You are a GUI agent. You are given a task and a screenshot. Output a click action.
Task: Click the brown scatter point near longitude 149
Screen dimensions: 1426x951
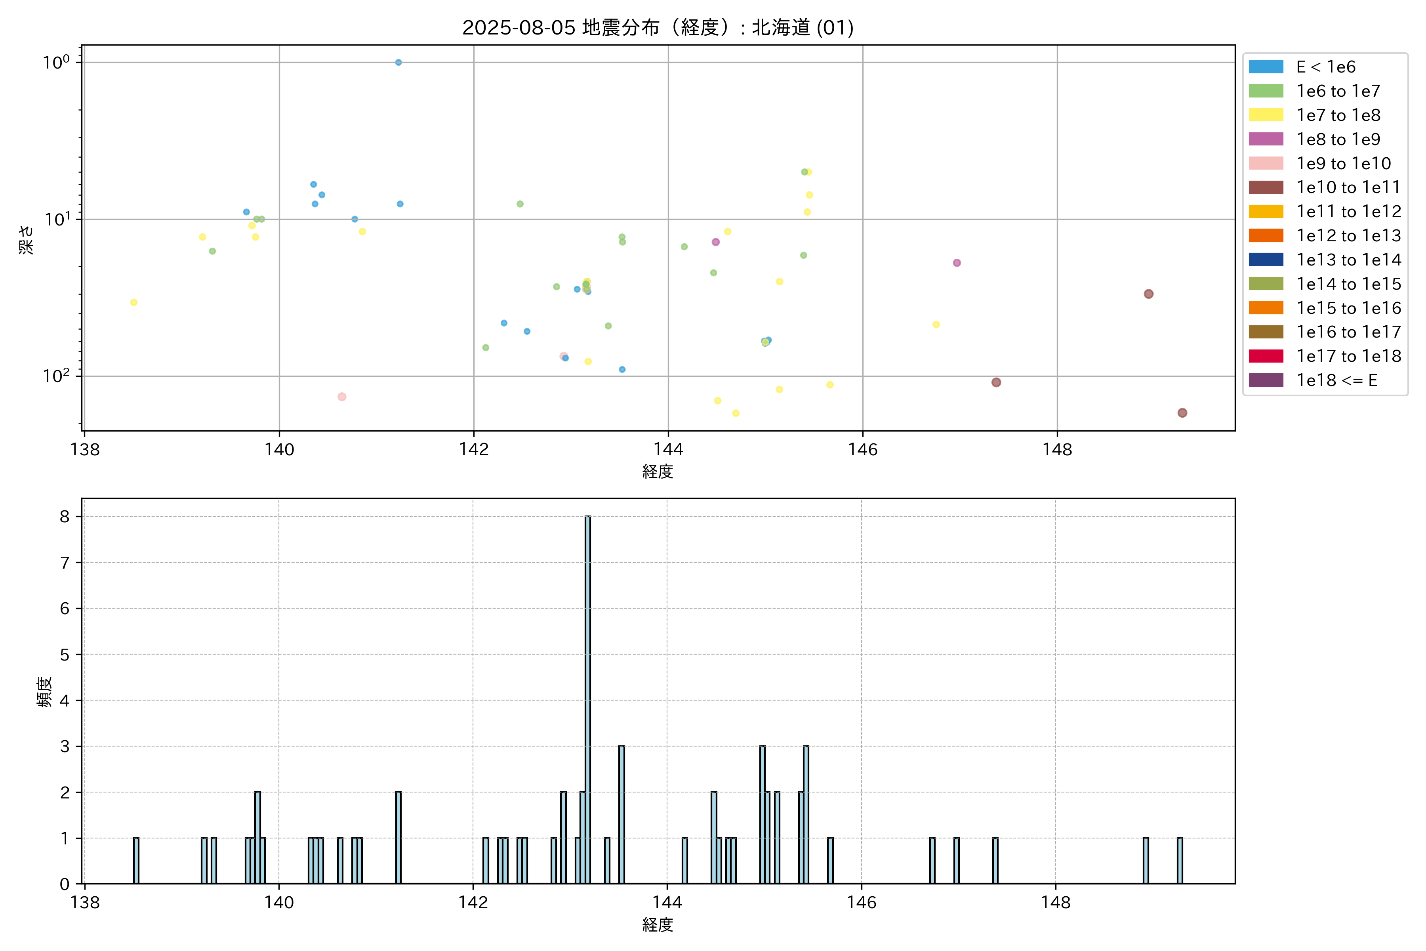(x=1148, y=294)
